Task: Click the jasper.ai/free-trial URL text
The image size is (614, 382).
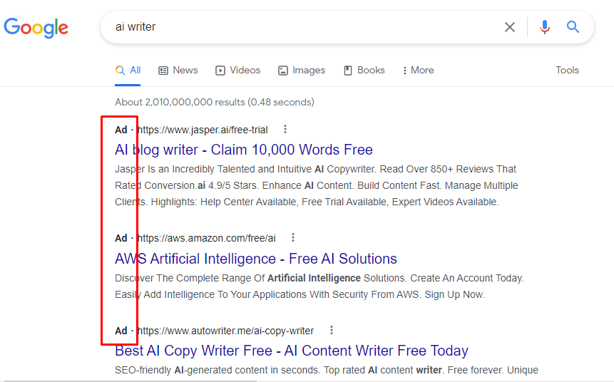Action: coord(203,130)
